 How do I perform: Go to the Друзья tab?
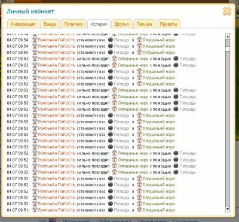coord(121,24)
